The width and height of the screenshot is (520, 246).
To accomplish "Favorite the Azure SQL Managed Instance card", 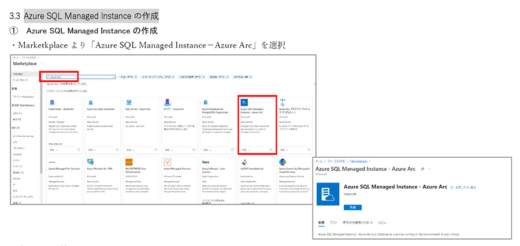I will point(270,150).
